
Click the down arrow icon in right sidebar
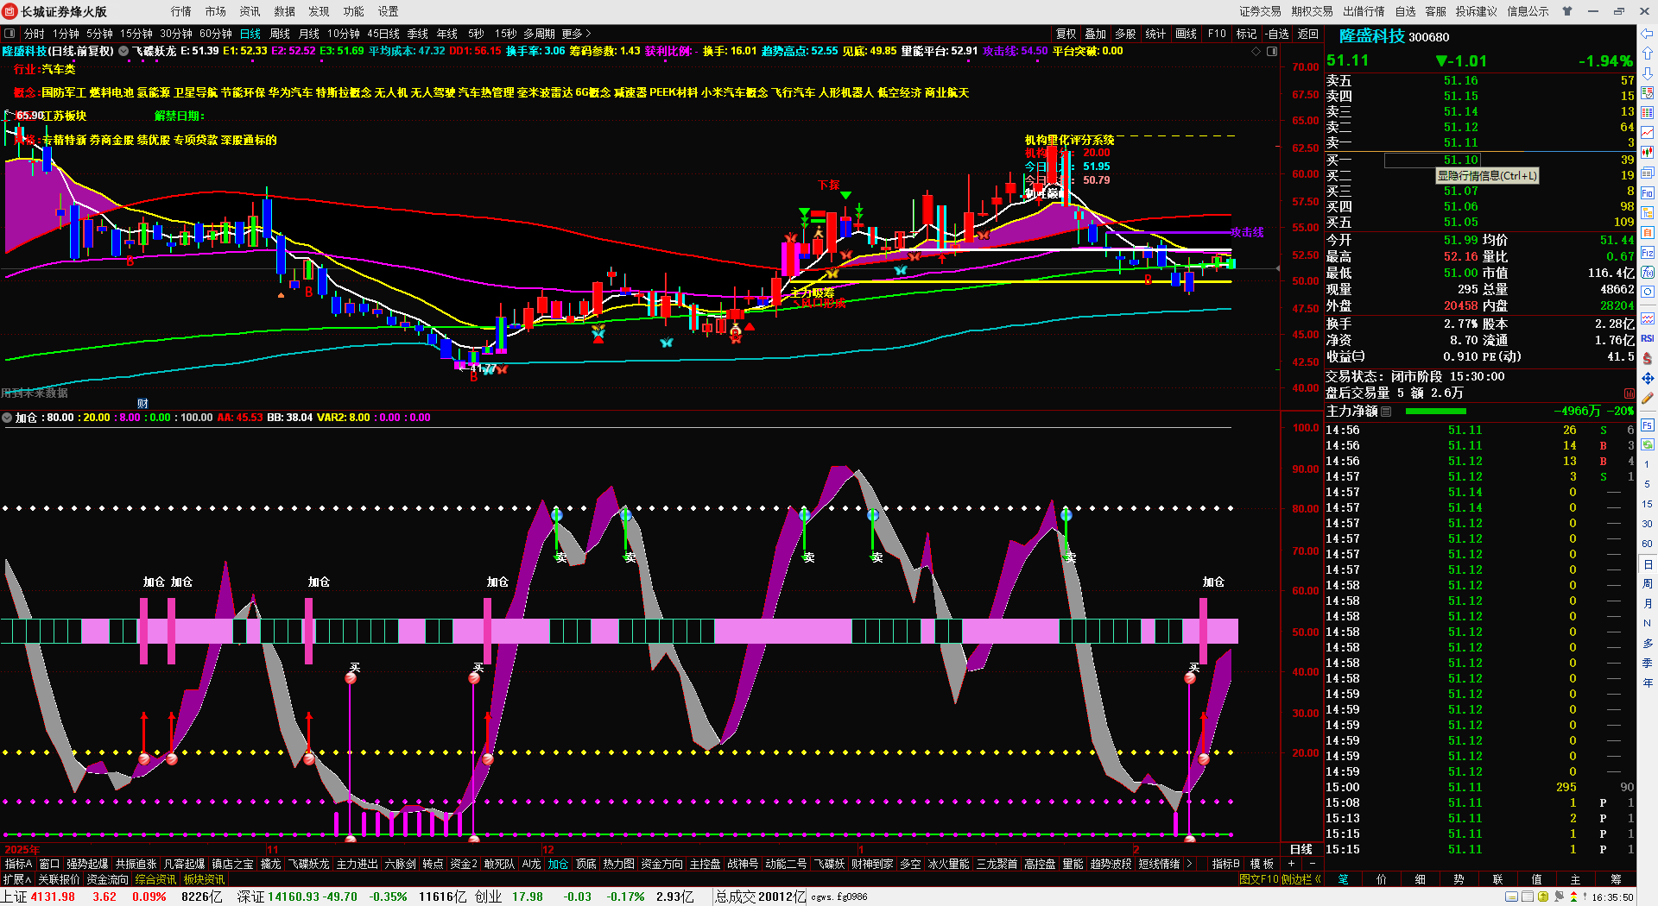1648,73
